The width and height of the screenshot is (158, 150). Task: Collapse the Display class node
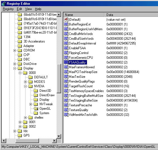coord(15,68)
